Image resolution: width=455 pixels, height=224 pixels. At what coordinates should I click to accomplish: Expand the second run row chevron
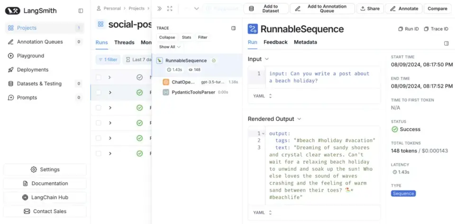tap(109, 93)
